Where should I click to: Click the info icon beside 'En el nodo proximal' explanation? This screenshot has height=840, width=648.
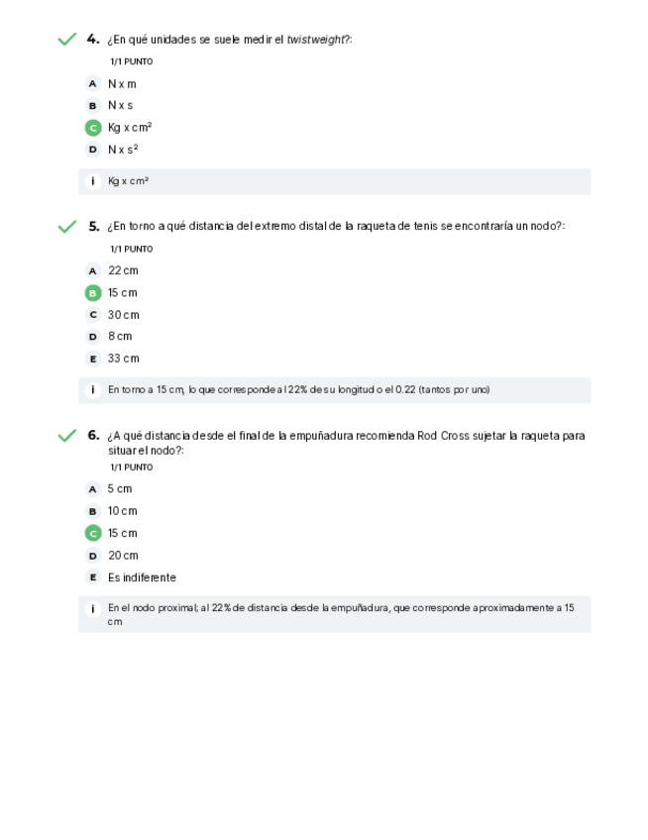pos(93,608)
